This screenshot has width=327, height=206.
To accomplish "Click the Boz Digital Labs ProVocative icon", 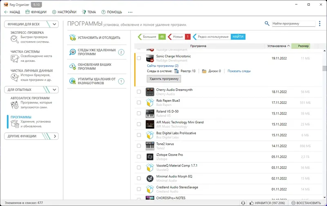I will coord(150,135).
